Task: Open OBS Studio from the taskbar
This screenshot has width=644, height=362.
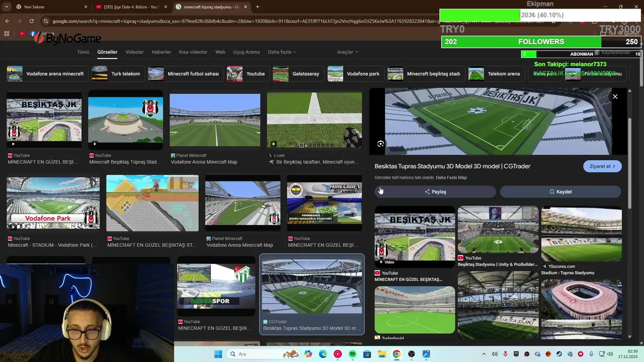Action: pos(412,354)
